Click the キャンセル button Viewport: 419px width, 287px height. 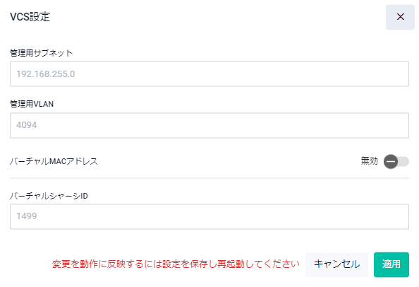tap(336, 264)
